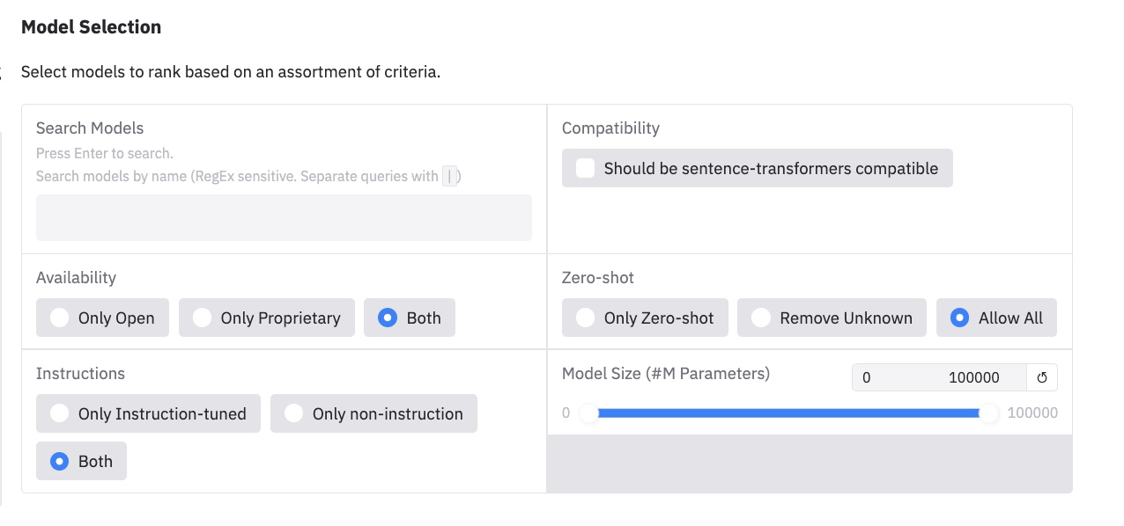Select Both under Instructions
This screenshot has width=1124, height=526.
coord(60,461)
